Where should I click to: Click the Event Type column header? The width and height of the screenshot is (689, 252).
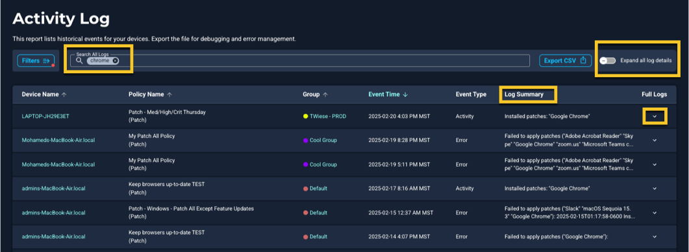pos(471,94)
